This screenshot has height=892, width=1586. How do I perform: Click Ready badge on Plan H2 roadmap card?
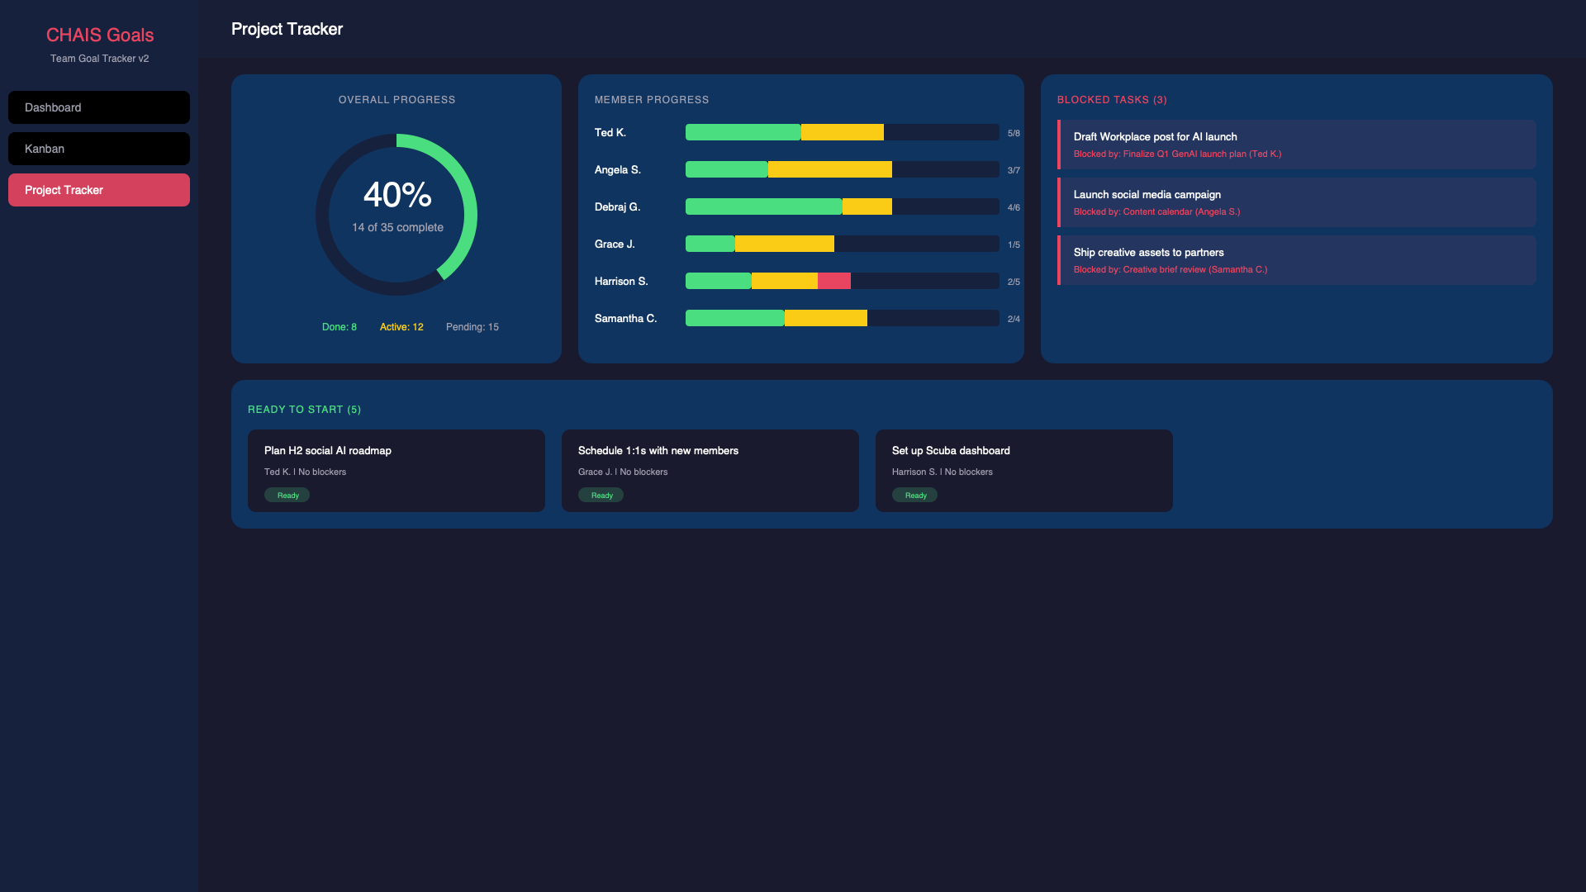click(x=287, y=496)
